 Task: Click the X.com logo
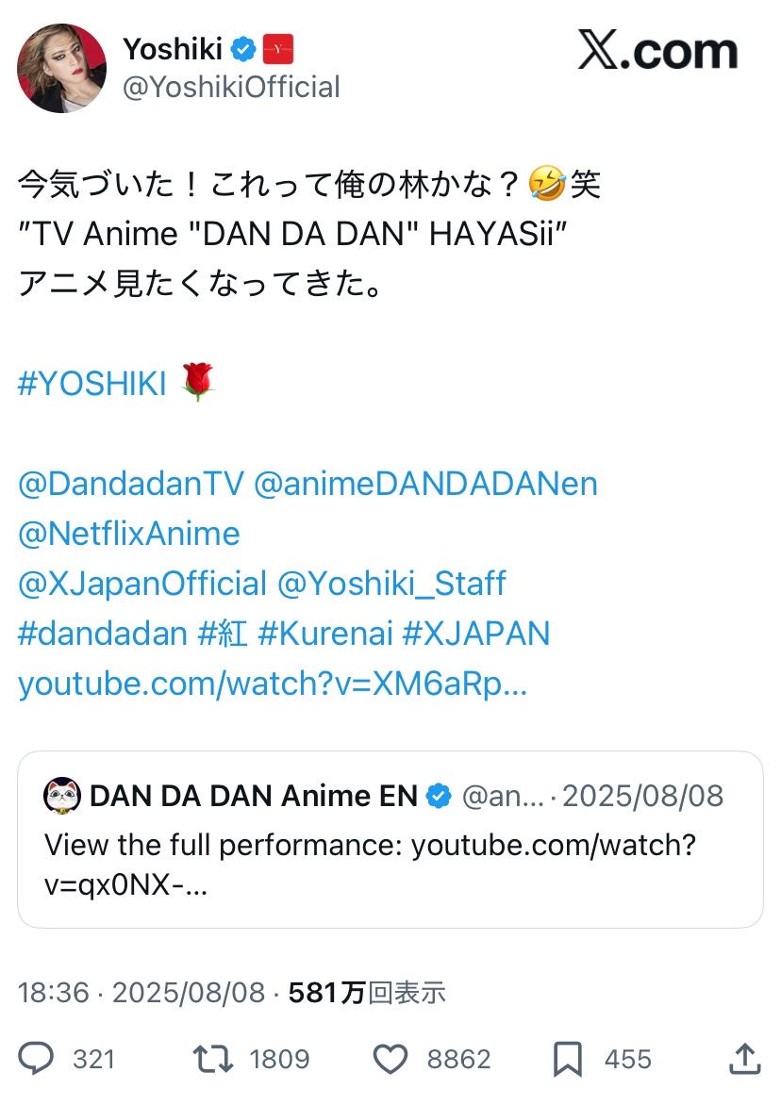pyautogui.click(x=657, y=53)
